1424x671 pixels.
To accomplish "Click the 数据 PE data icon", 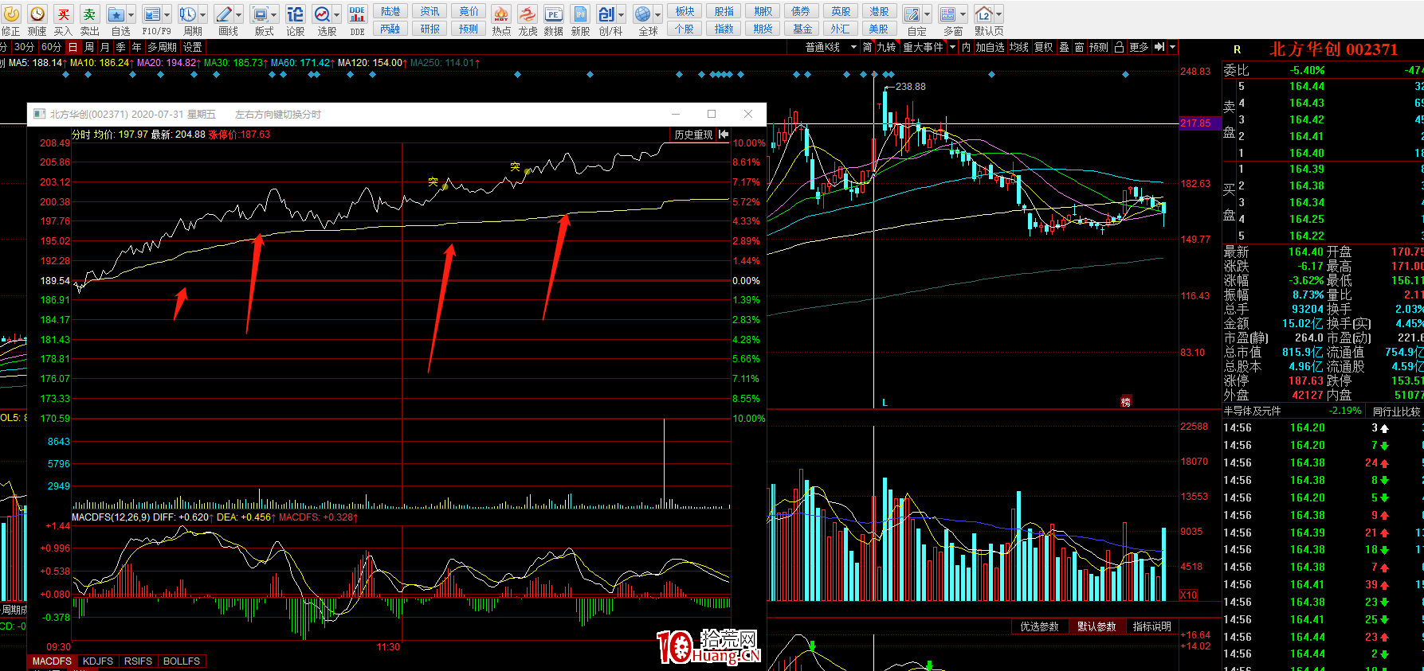I will [554, 14].
